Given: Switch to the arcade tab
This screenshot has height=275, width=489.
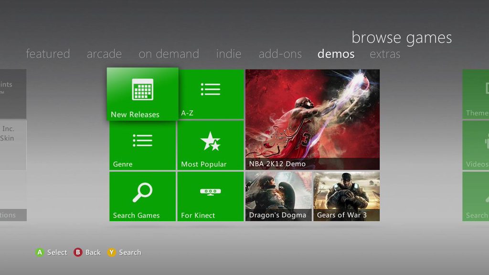Looking at the screenshot, I should 104,54.
